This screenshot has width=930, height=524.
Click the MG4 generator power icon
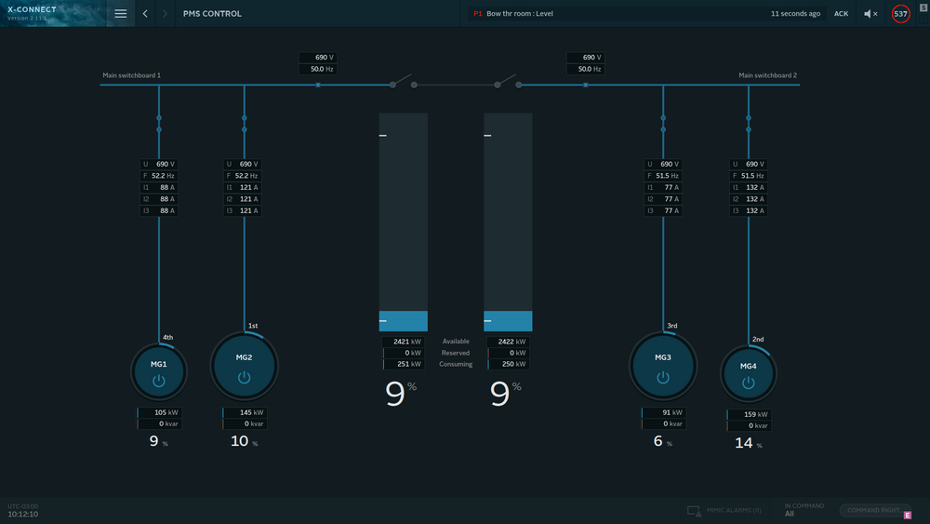pyautogui.click(x=749, y=381)
